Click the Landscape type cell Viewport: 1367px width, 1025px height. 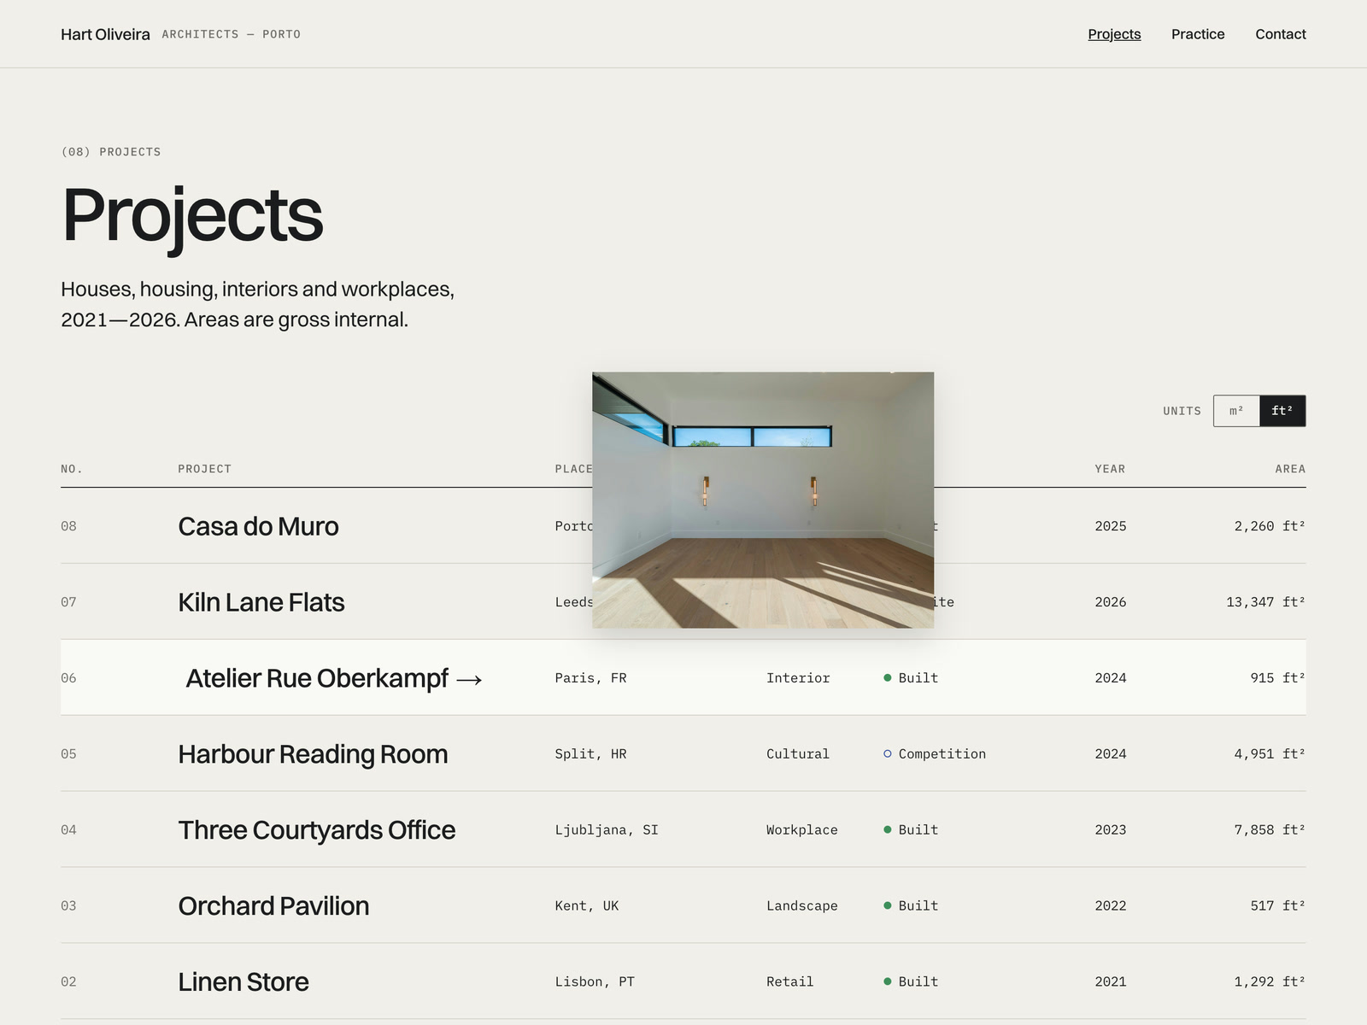click(x=802, y=906)
